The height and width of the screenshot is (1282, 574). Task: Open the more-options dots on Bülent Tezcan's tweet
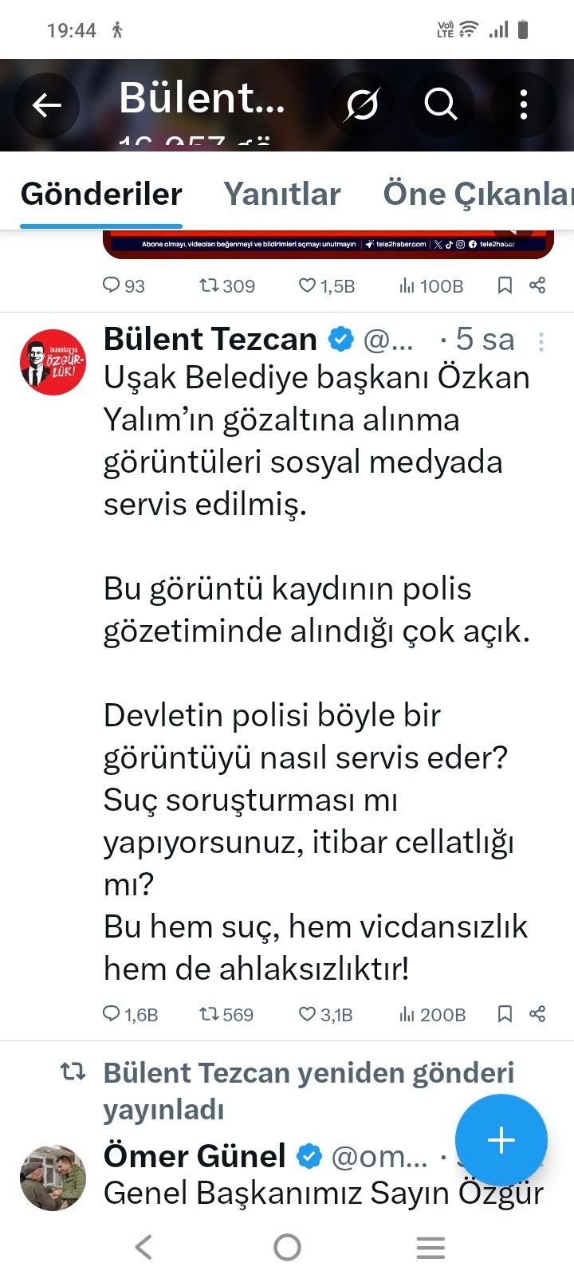tap(541, 342)
